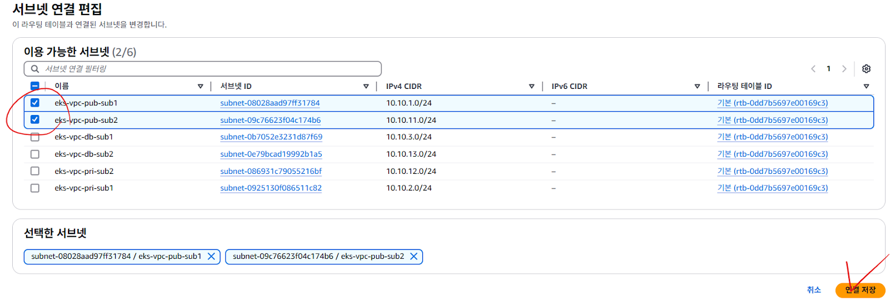The height and width of the screenshot is (305, 890).
Task: Select page number 1 in pagination
Action: (x=828, y=69)
